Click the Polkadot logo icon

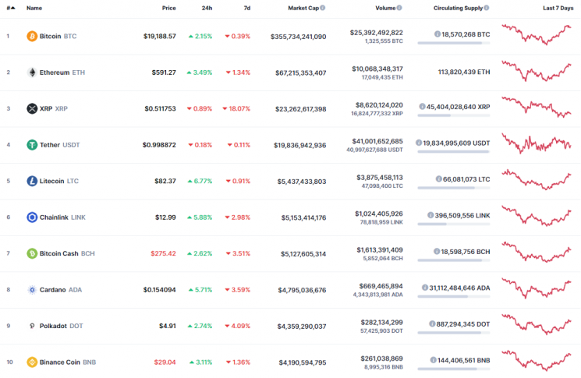(x=32, y=326)
